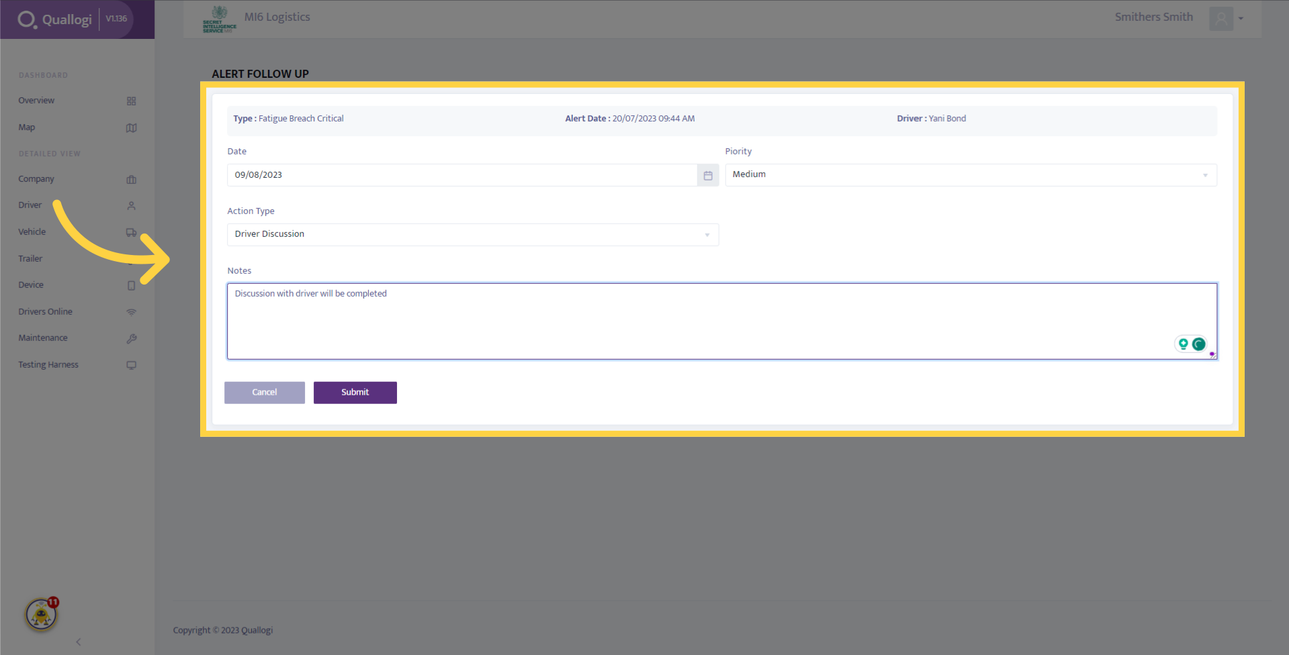Click the Fatigue Breach Critical type text
1289x655 pixels.
[x=301, y=119]
